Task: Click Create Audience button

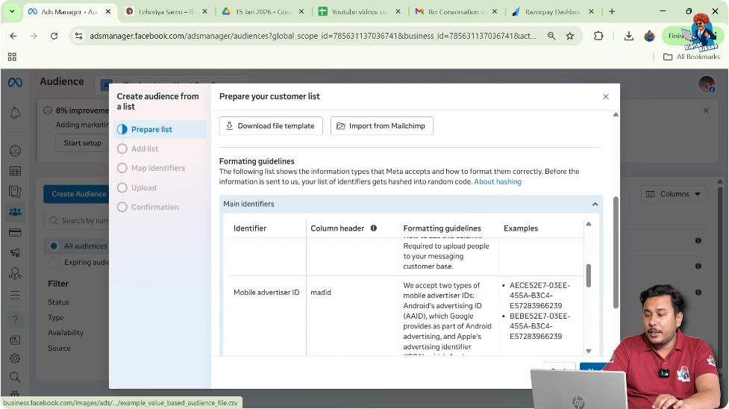Action: coord(77,194)
